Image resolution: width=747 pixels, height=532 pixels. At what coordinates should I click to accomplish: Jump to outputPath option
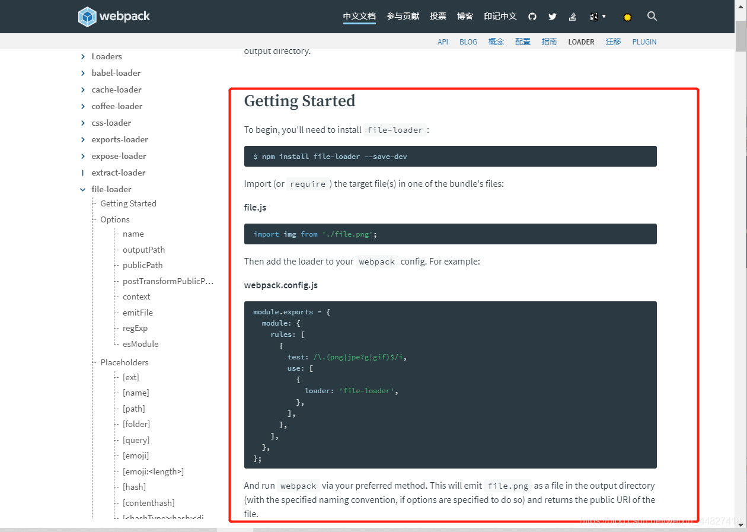(144, 250)
